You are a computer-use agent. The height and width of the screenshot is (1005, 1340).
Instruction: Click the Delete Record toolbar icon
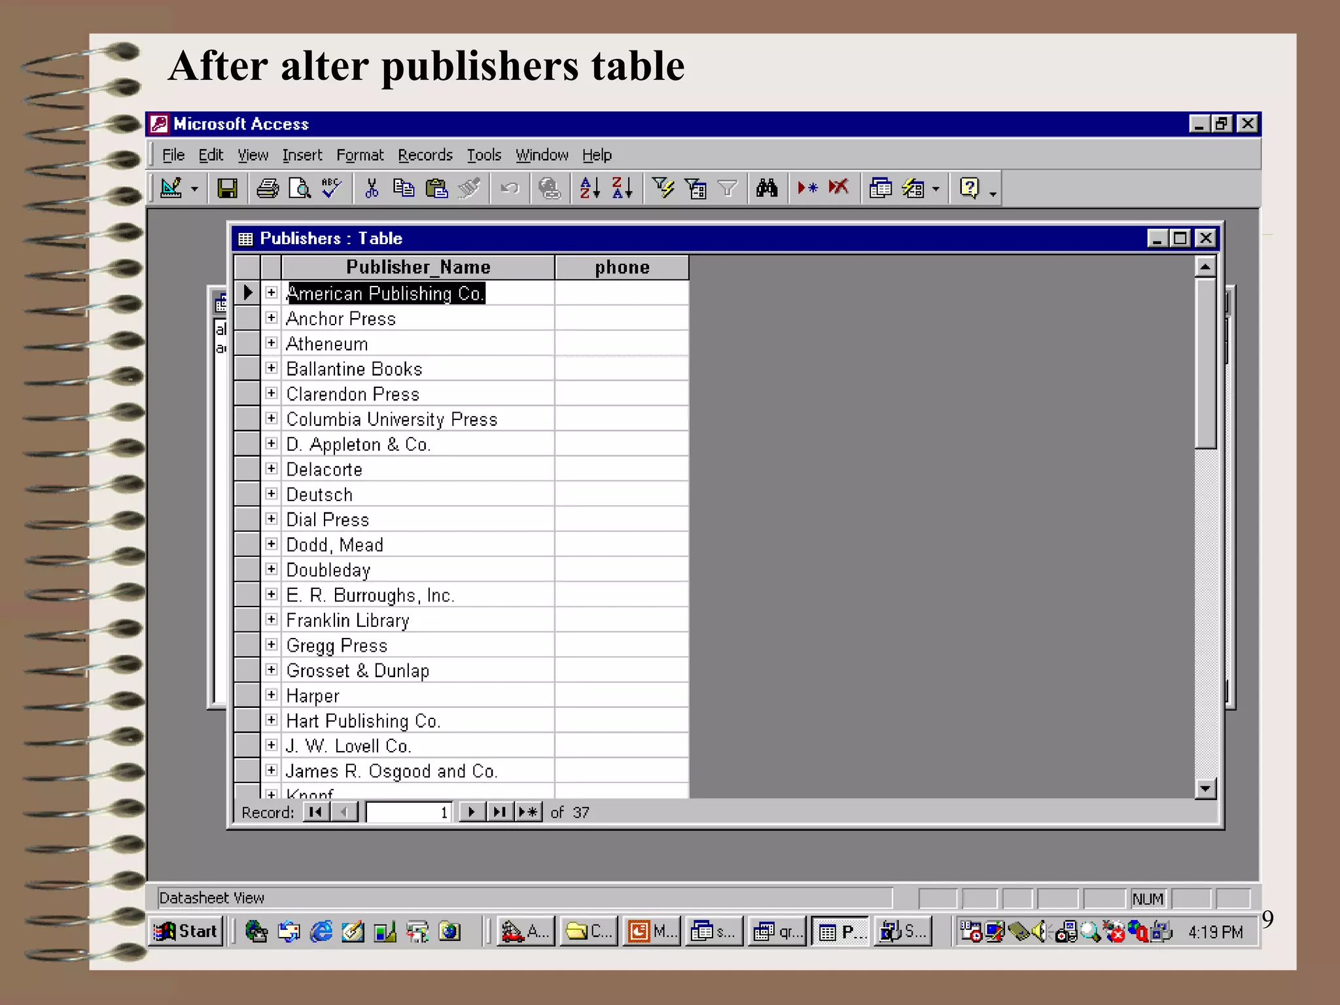click(x=838, y=189)
